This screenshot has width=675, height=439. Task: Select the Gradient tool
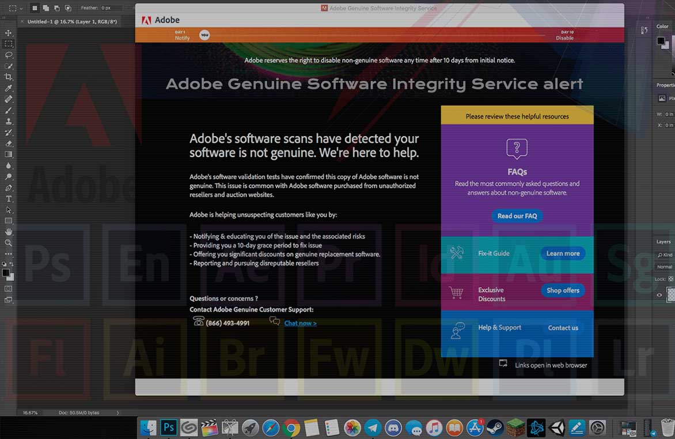8,154
